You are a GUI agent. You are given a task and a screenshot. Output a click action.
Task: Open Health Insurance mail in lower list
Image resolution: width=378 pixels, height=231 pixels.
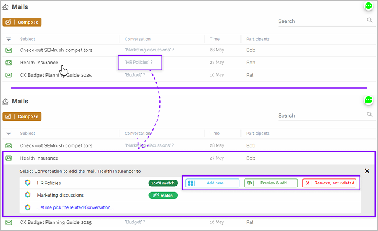click(x=39, y=158)
